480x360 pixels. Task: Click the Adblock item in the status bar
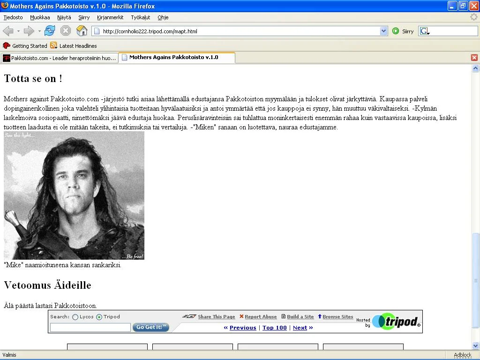[x=463, y=355]
